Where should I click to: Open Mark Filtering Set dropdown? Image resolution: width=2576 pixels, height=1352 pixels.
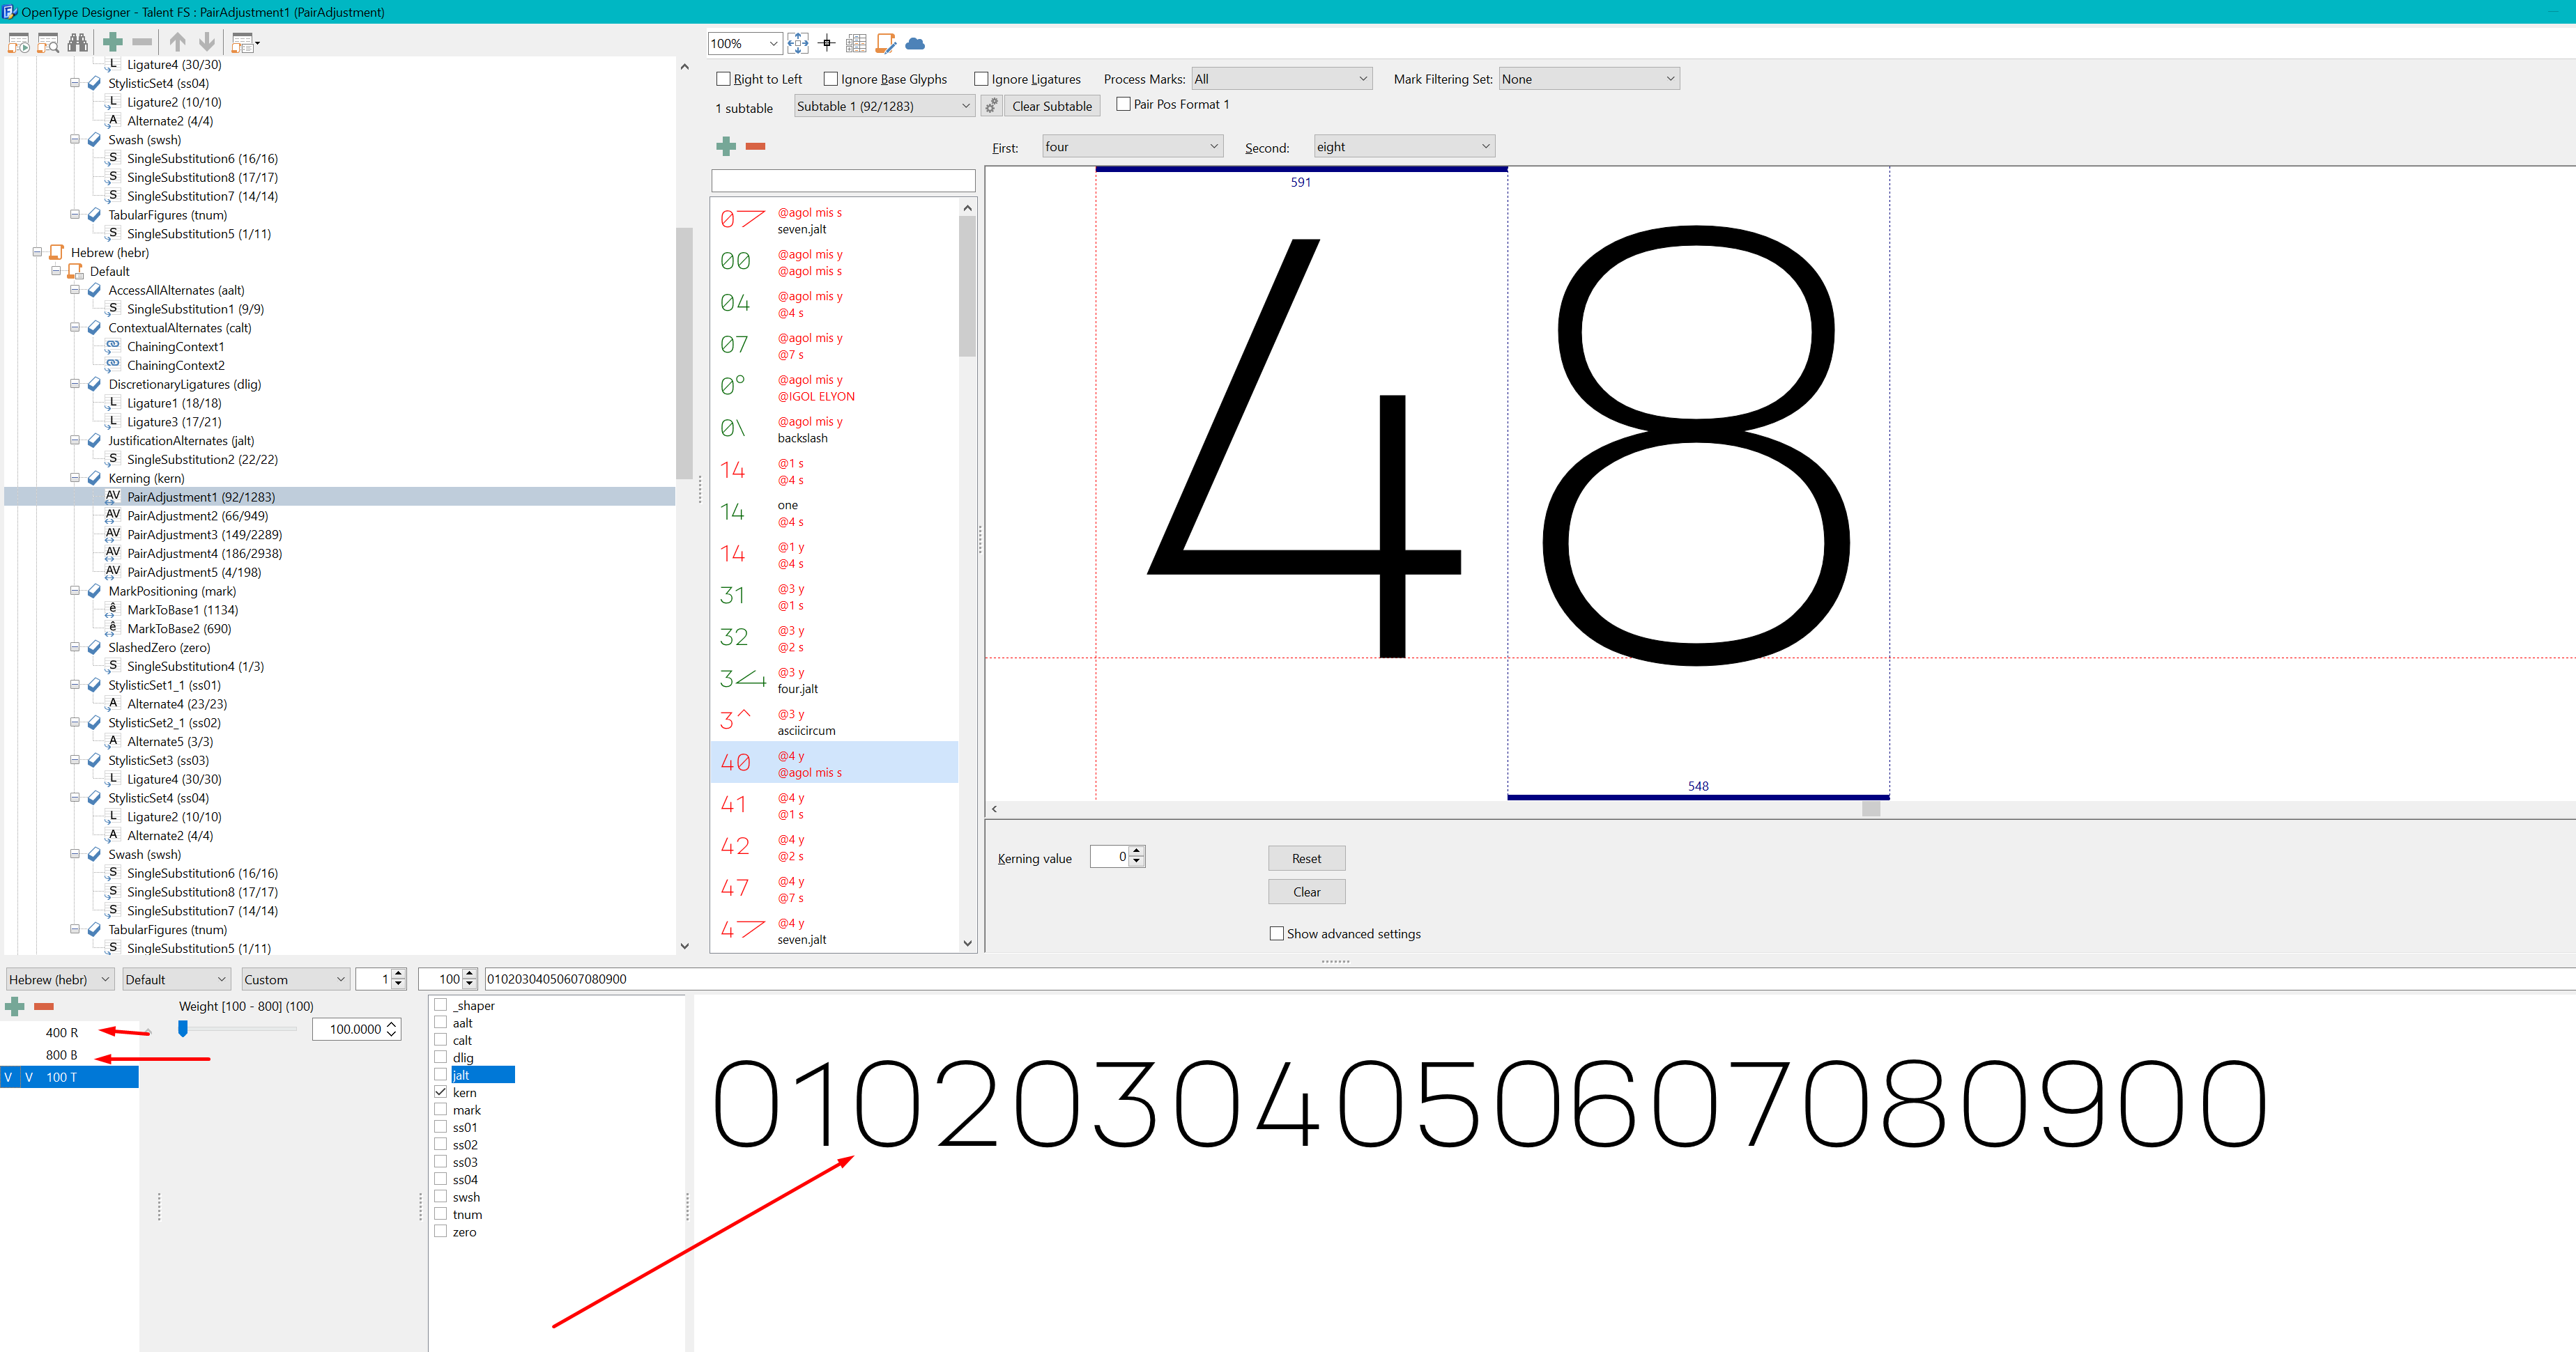click(x=1589, y=79)
